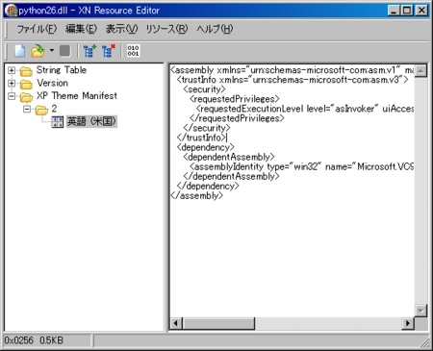
Task: Open the ヘルプ(H) menu
Action: [215, 29]
